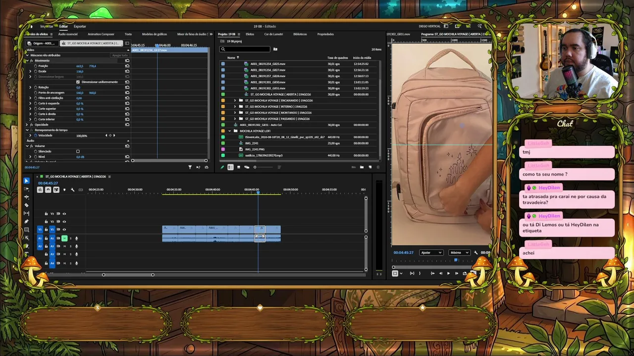The height and width of the screenshot is (356, 634).
Task: Expand the ST_GO MOCHILA VOYAGE (ENCAIXANDO) bin
Action: [235, 100]
